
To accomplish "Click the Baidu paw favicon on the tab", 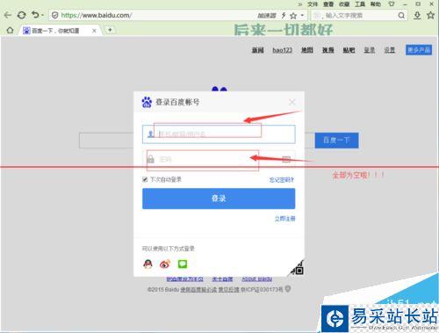I will [x=26, y=31].
